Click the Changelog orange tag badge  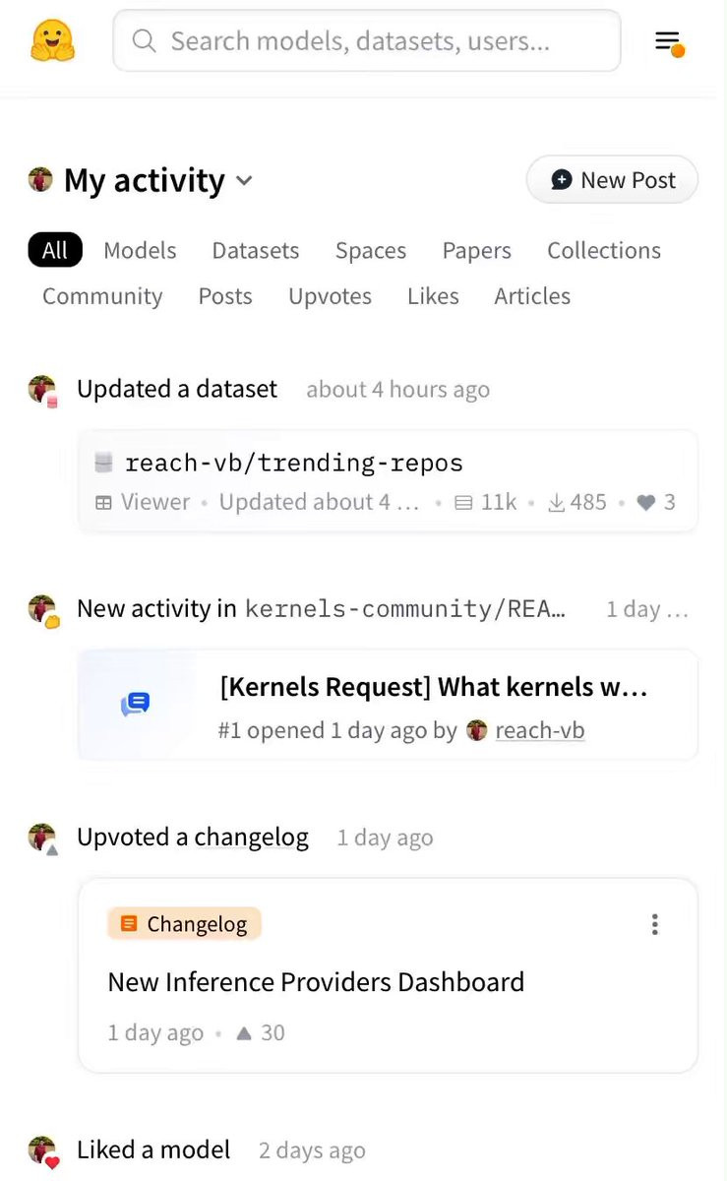tap(184, 924)
